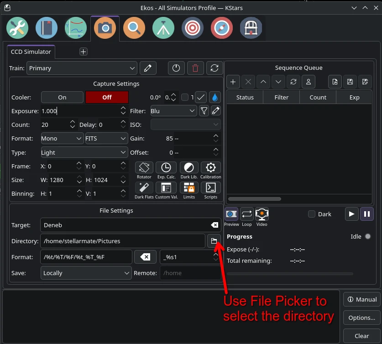Open the Rotator settings icon
This screenshot has height=344, width=382.
coord(144,167)
